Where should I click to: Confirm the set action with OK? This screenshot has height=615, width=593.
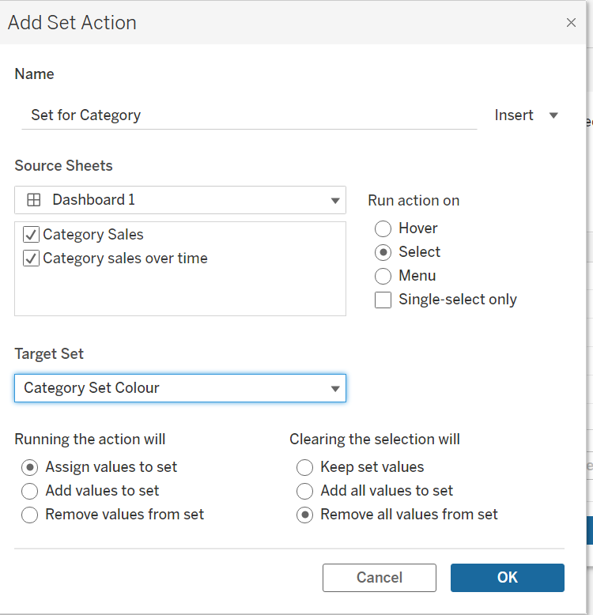pyautogui.click(x=508, y=578)
